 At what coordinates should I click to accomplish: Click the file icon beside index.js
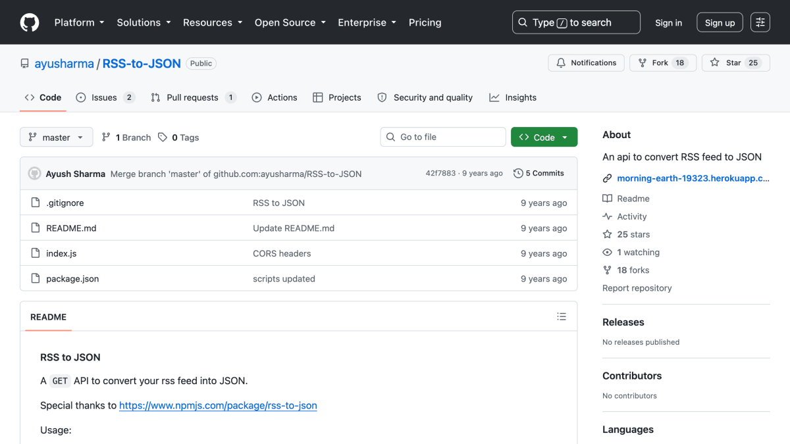(x=36, y=253)
